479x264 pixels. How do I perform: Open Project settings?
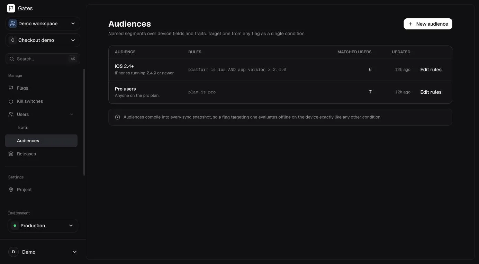(41, 190)
